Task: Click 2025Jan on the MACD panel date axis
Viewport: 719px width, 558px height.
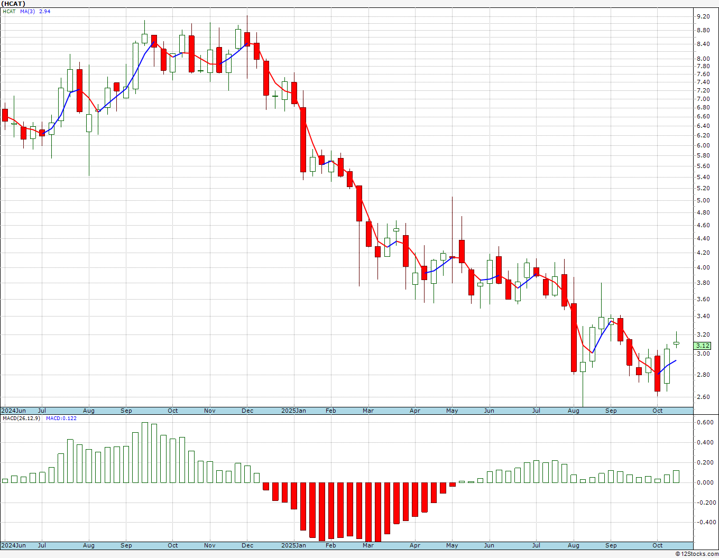Action: 293,545
